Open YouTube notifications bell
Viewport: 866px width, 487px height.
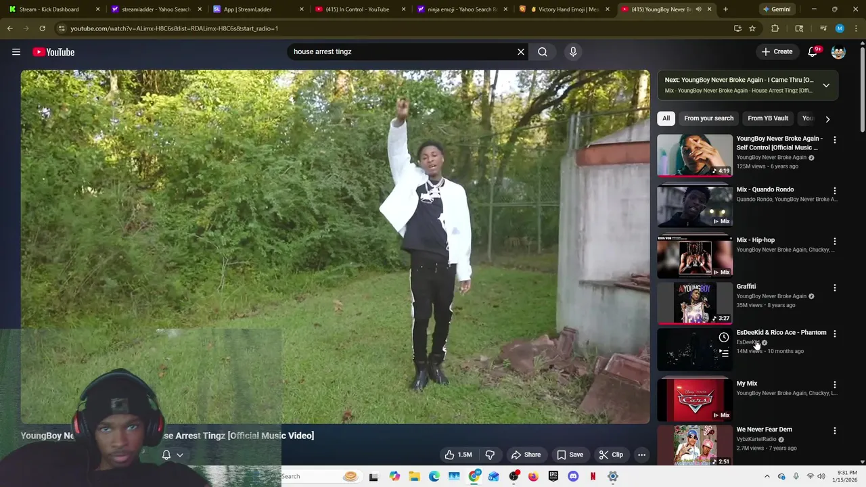(813, 51)
